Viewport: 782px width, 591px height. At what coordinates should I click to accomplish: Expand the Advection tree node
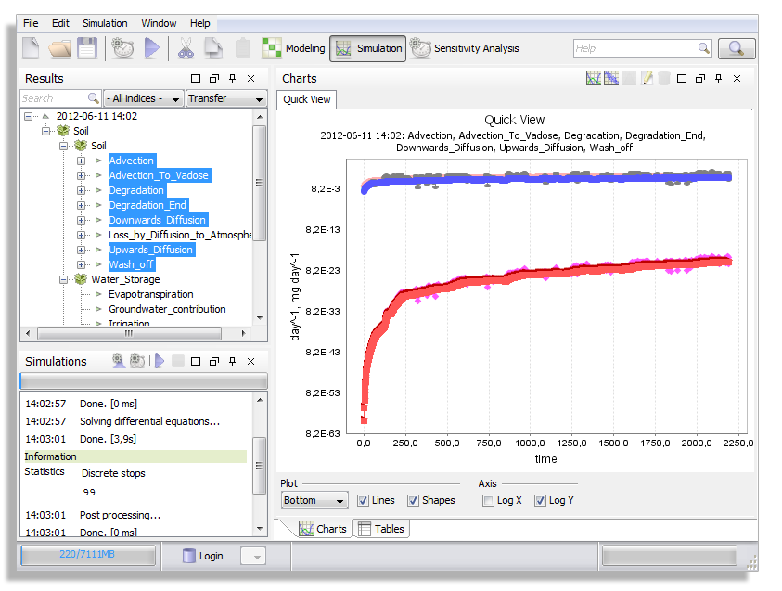81,161
